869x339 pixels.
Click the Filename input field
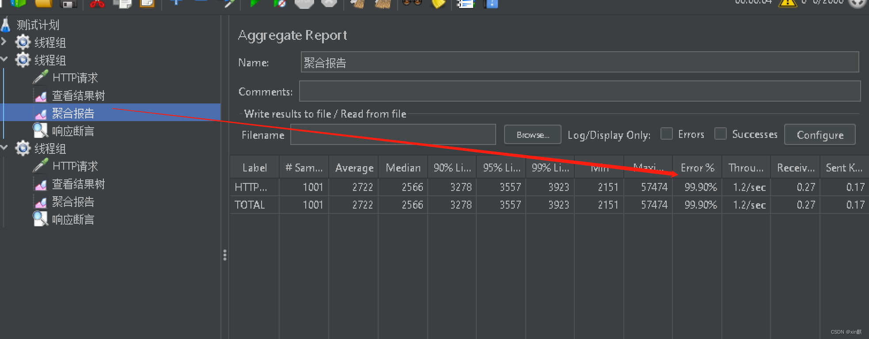click(x=393, y=135)
